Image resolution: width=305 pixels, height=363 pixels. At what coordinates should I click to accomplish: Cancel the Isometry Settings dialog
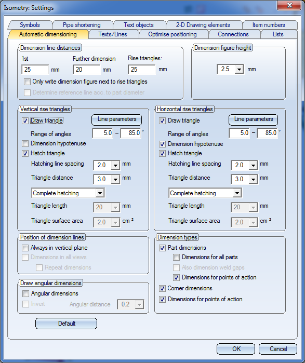[278, 349]
